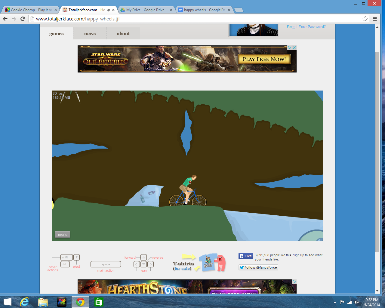The width and height of the screenshot is (385, 308).
Task: Click the space main action key icon
Action: [106, 264]
